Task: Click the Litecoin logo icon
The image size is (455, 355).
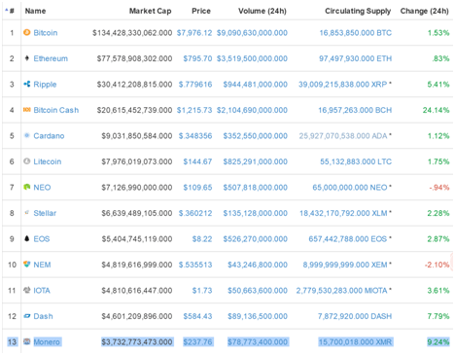Action: point(27,161)
